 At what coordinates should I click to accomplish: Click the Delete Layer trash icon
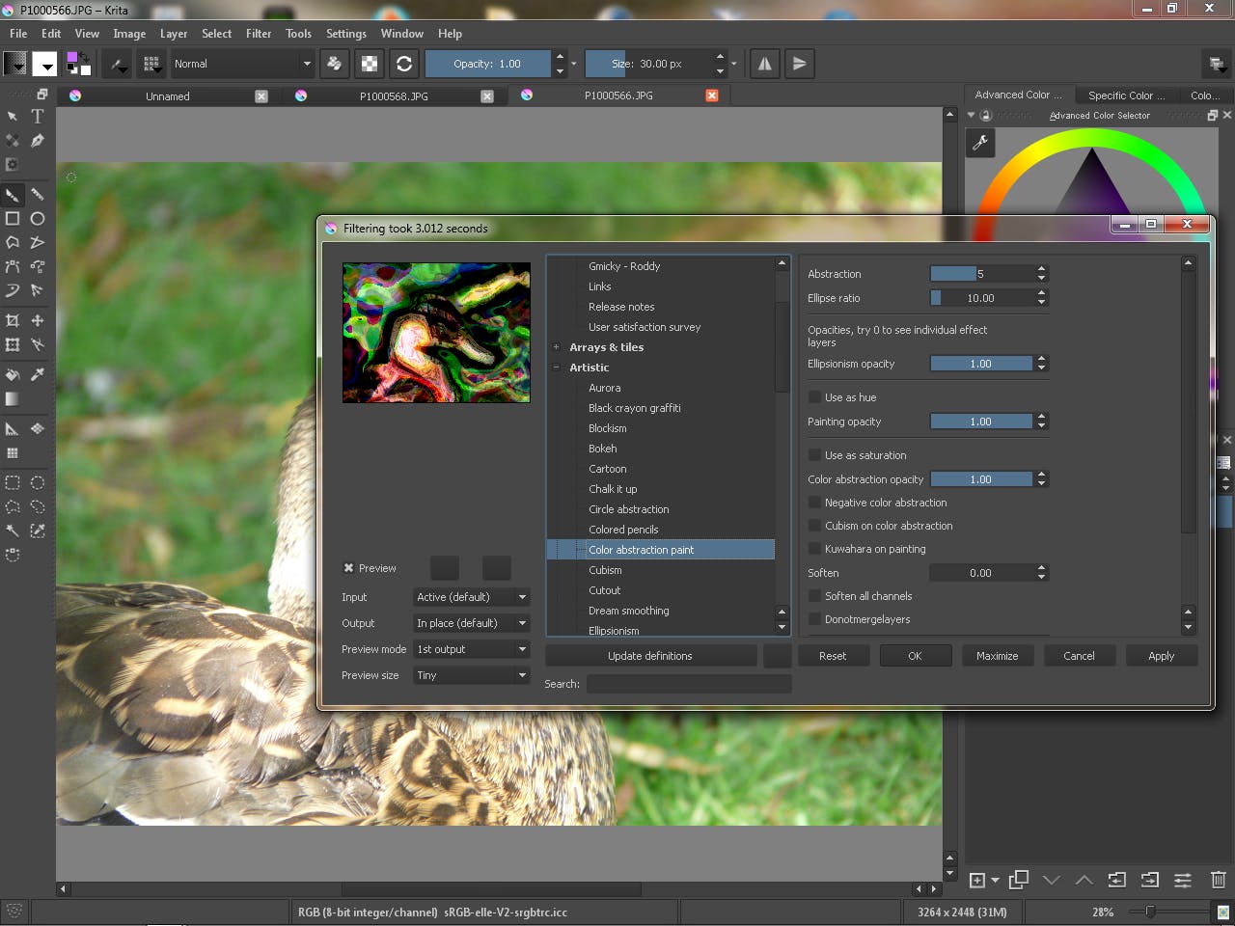click(x=1218, y=880)
